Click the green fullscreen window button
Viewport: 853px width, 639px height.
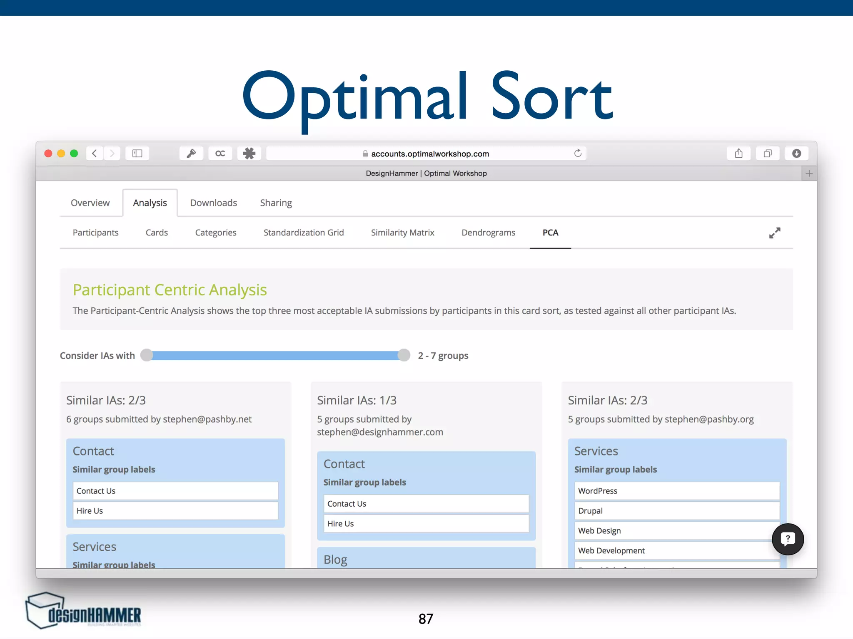[74, 154]
